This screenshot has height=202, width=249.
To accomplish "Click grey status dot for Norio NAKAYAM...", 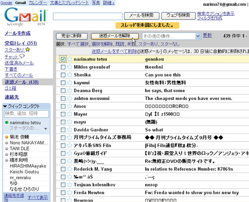I will tap(6, 143).
